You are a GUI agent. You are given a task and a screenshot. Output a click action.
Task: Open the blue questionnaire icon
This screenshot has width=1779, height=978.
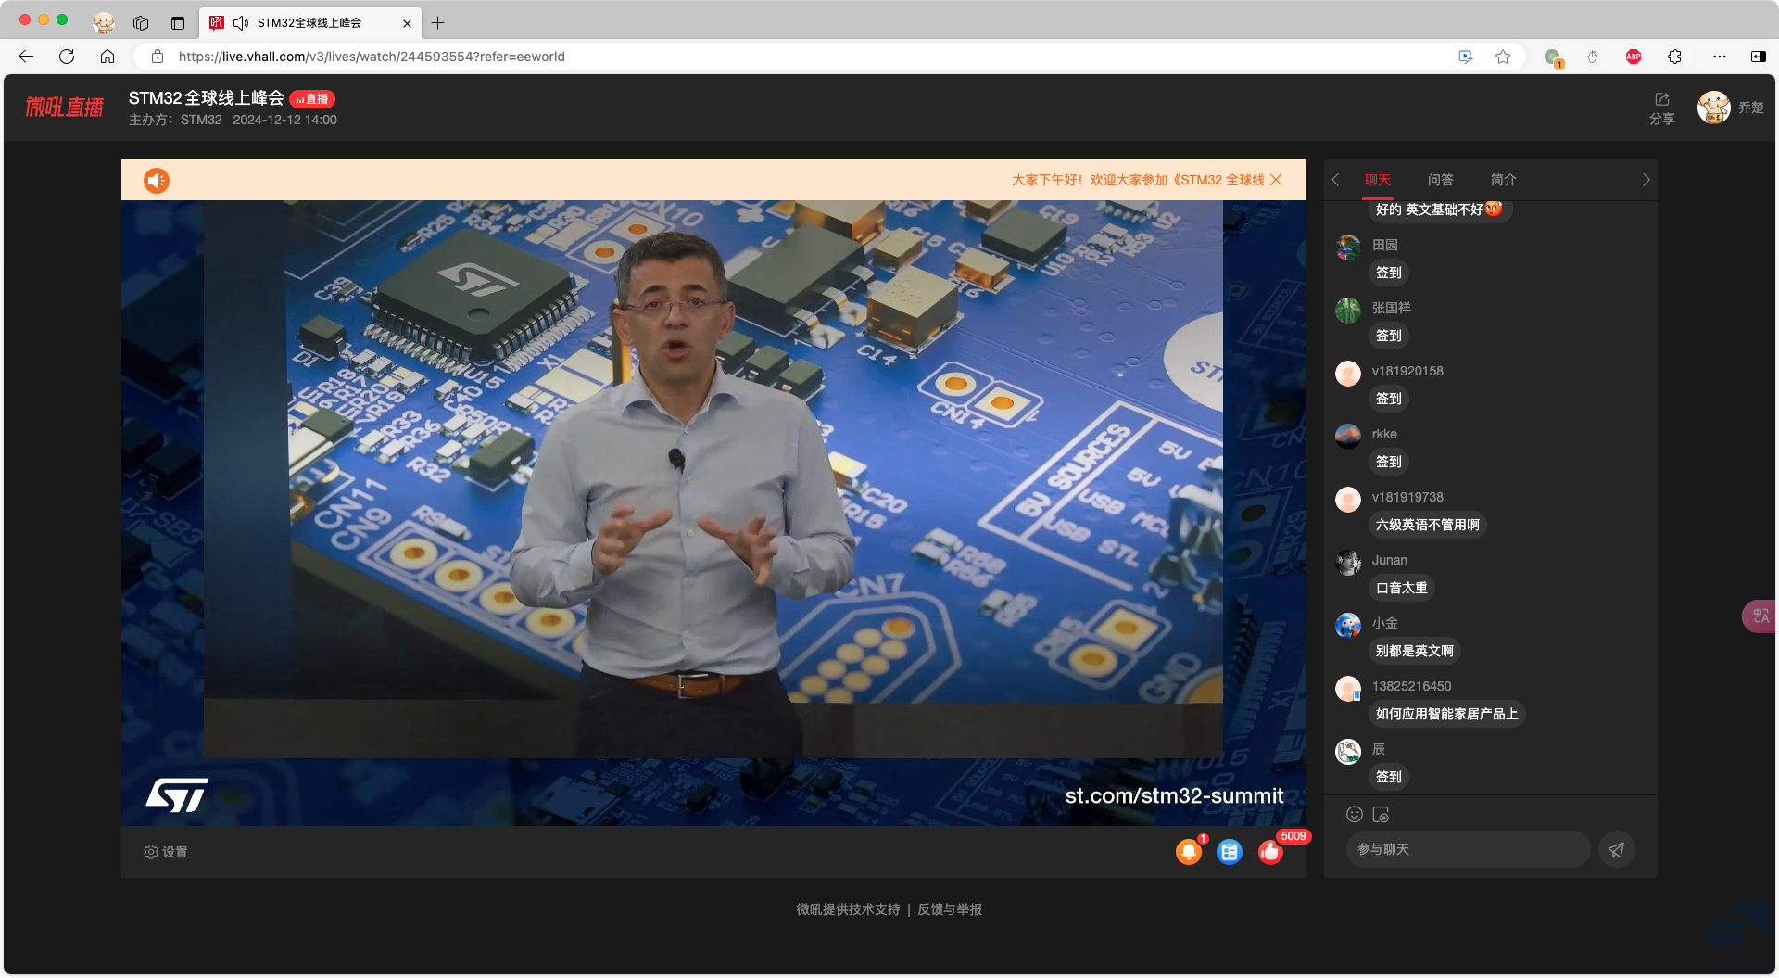[x=1230, y=852]
